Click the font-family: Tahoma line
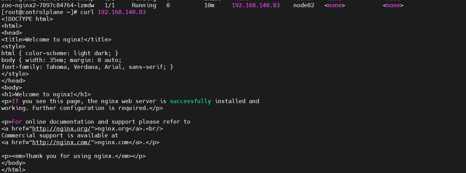466x173 pixels. 87,67
